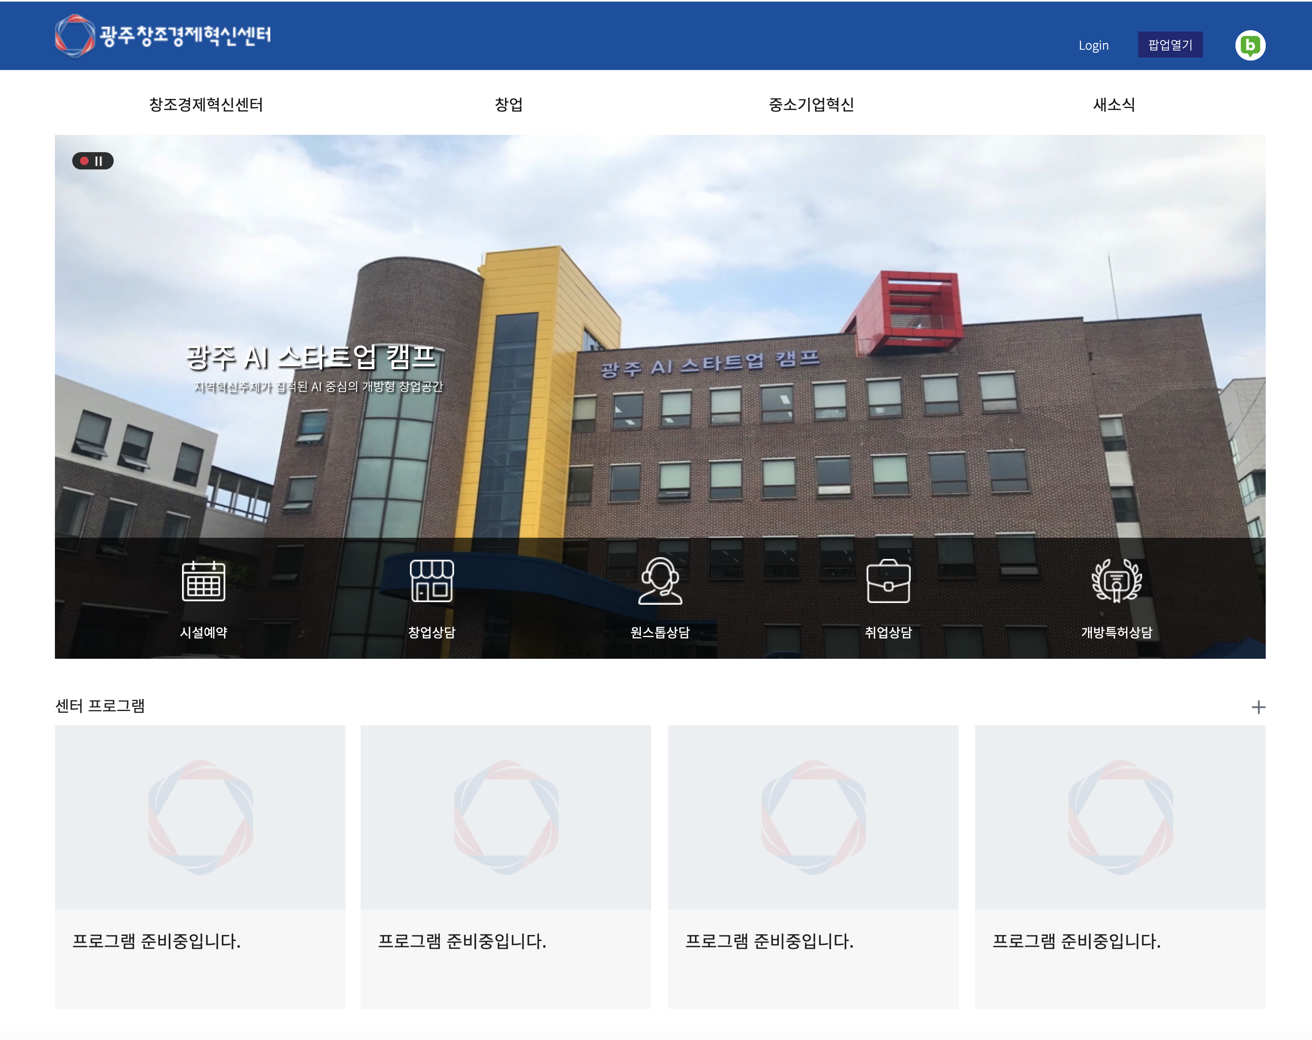This screenshot has height=1040, width=1312.
Task: Click the 광주창조경제혁신센터 logo
Action: pos(163,35)
